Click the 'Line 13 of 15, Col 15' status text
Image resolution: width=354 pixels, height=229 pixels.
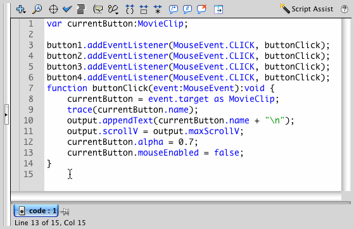pos(50,223)
